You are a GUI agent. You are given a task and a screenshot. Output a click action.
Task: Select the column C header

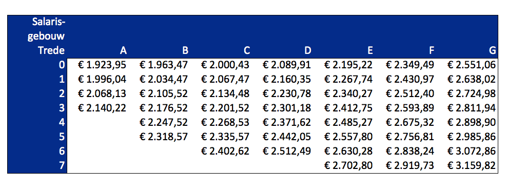247,50
